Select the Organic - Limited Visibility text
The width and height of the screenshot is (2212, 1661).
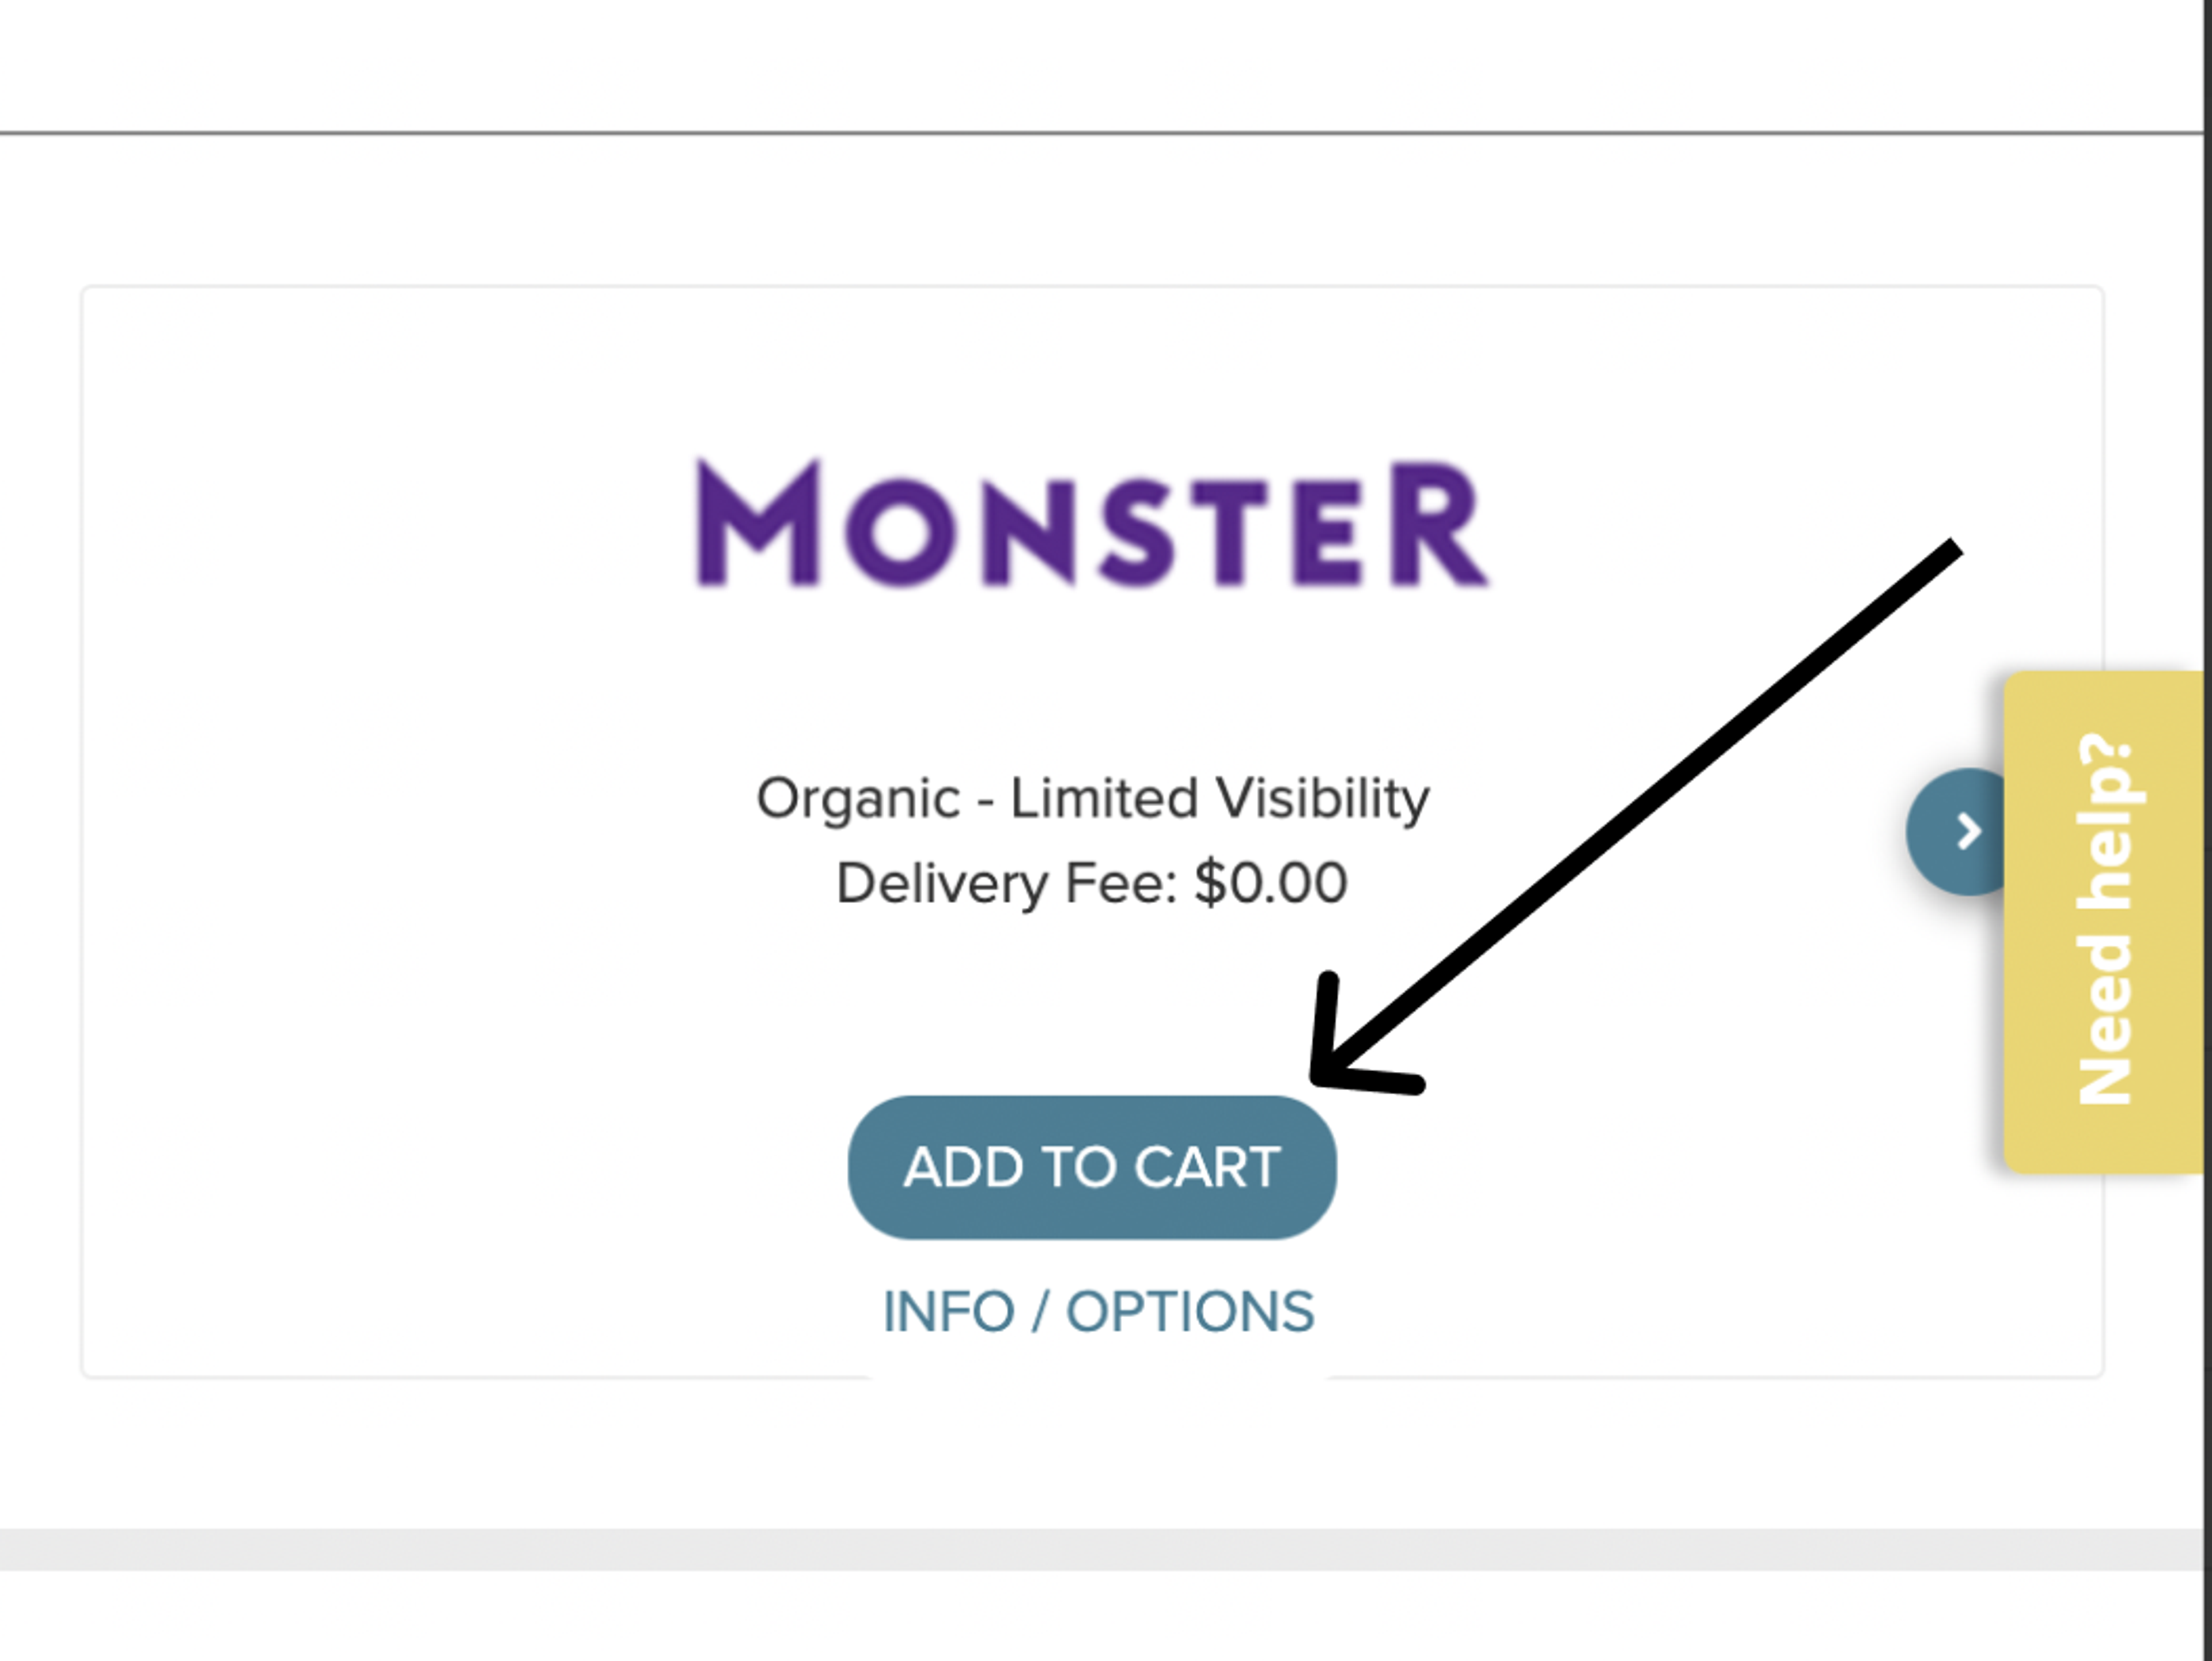tap(1092, 798)
